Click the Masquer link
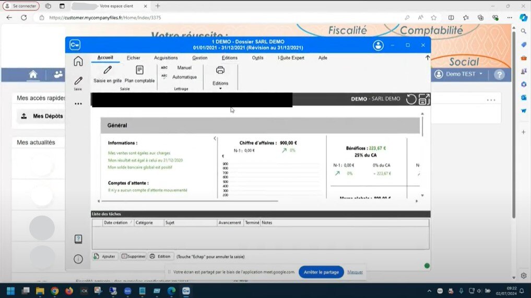 point(355,272)
